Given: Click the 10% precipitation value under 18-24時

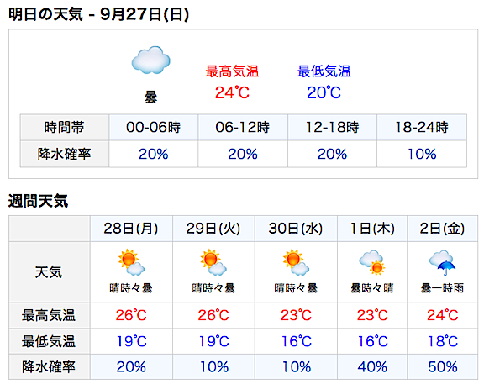Looking at the screenshot, I should (422, 154).
